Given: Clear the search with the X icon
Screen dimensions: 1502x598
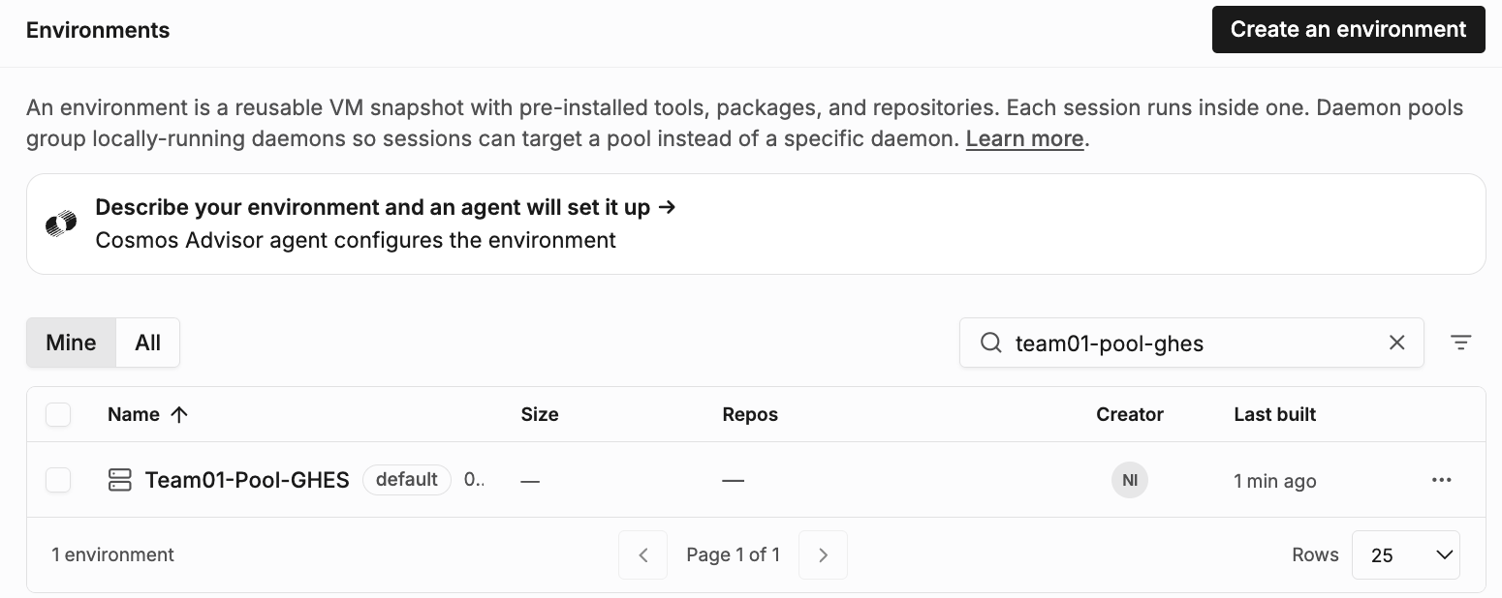Looking at the screenshot, I should click(1396, 343).
